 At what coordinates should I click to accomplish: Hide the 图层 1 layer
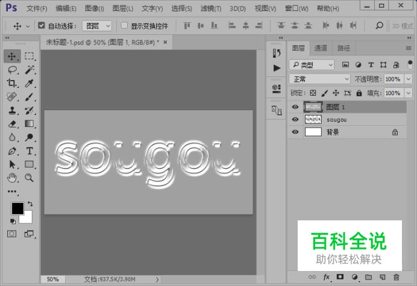click(295, 107)
